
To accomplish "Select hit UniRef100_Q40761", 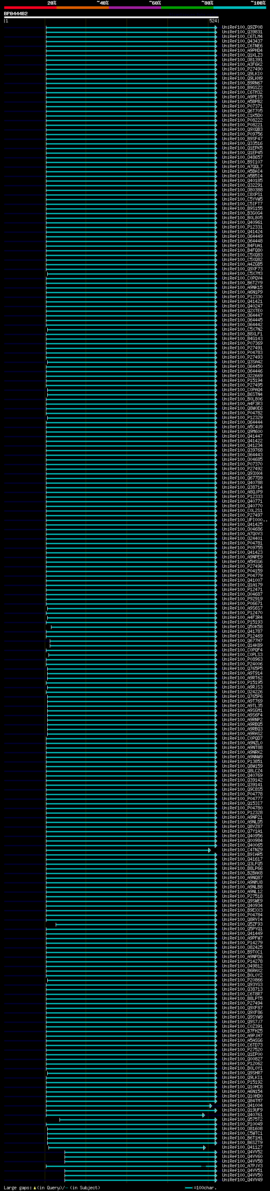I will pyautogui.click(x=242, y=1115).
